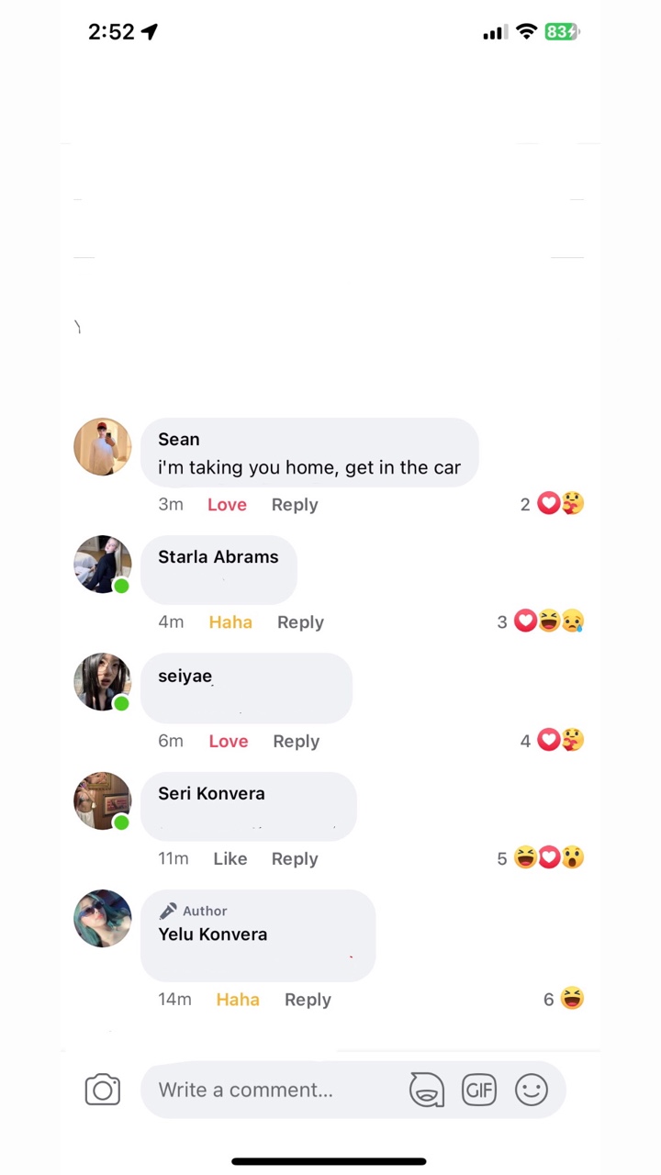
Task: Open Starla Abrams' profile picture
Action: pyautogui.click(x=103, y=565)
